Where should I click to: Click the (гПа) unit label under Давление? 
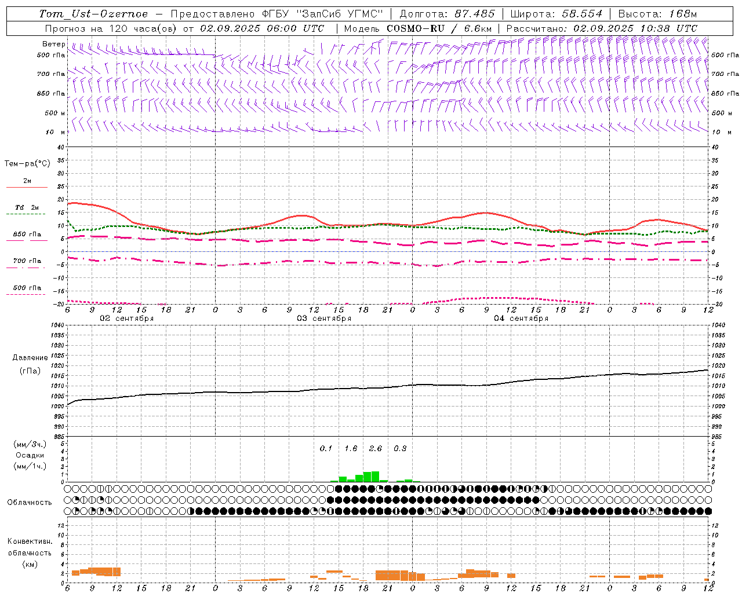[30, 371]
